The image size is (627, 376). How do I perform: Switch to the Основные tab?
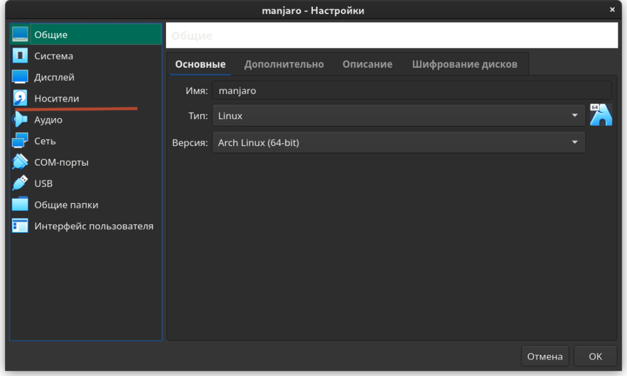(x=200, y=64)
